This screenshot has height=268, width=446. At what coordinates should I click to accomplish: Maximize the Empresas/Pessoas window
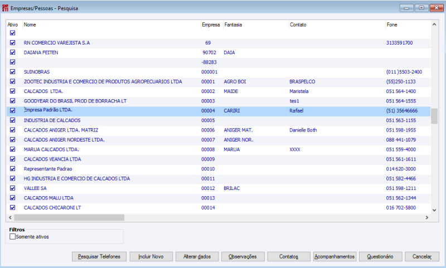[x=421, y=8]
